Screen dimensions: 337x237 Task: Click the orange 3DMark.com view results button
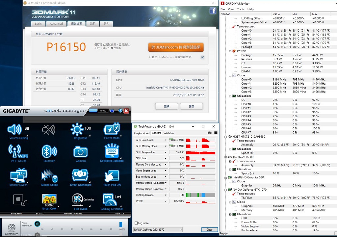176,47
